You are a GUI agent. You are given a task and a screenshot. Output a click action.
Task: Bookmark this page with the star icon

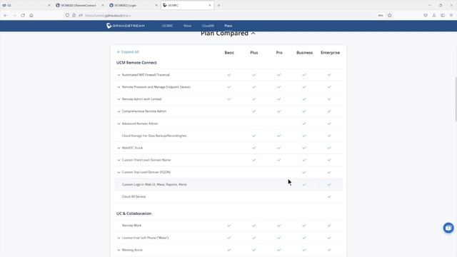pos(390,16)
